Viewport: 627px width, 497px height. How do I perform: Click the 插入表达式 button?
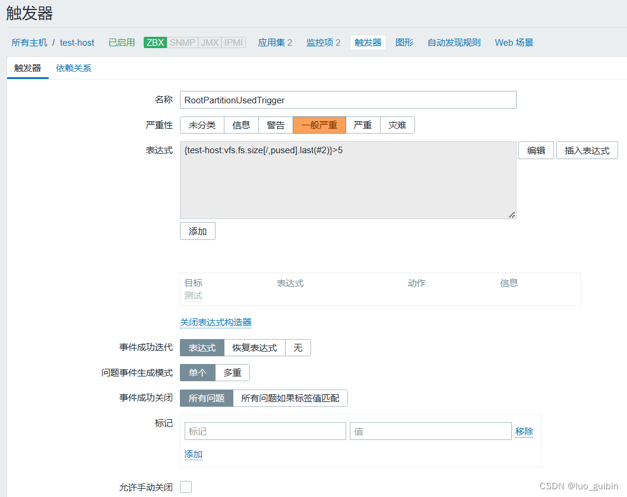click(587, 150)
